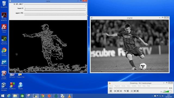Switch to VLC cone on taskbar
174x98 pixels.
pos(70,96)
